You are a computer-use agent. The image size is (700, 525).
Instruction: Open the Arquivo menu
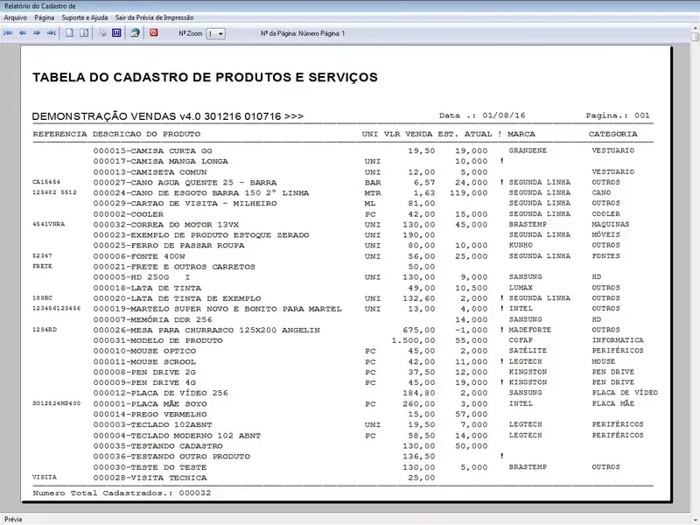16,17
